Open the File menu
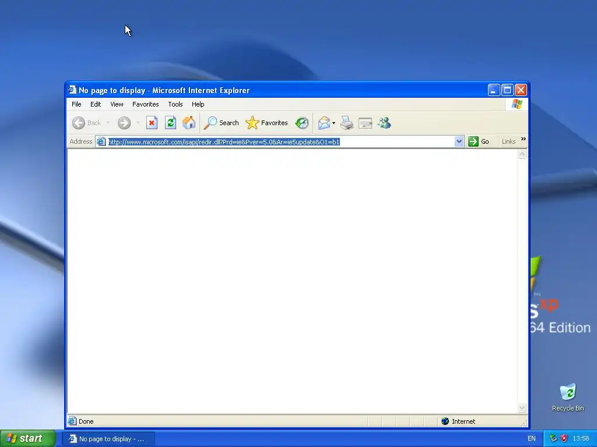This screenshot has width=597, height=447. click(x=76, y=104)
